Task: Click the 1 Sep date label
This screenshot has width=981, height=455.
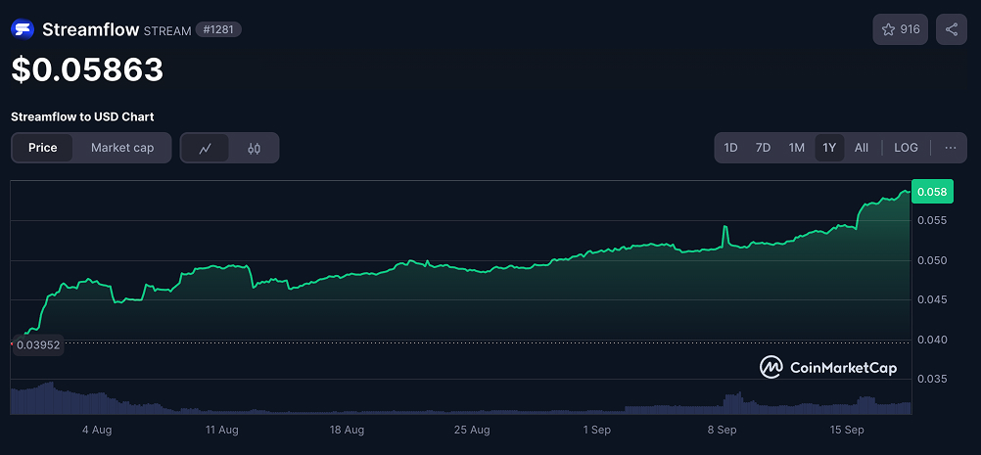Action: coord(597,430)
